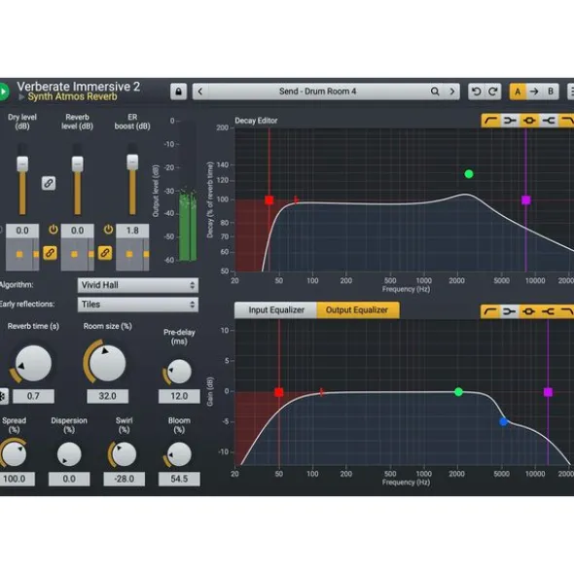Select A preset slot
Screen dimensions: 574x575
click(x=518, y=91)
